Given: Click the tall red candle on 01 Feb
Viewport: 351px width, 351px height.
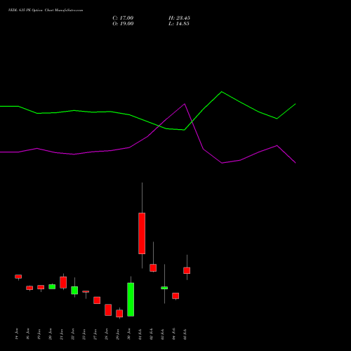Looking at the screenshot, I should (x=142, y=233).
